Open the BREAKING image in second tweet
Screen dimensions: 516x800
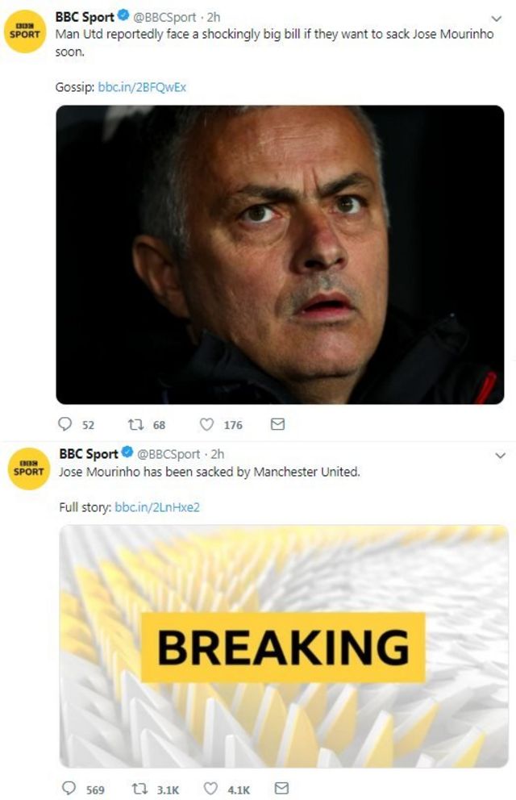pos(283,645)
